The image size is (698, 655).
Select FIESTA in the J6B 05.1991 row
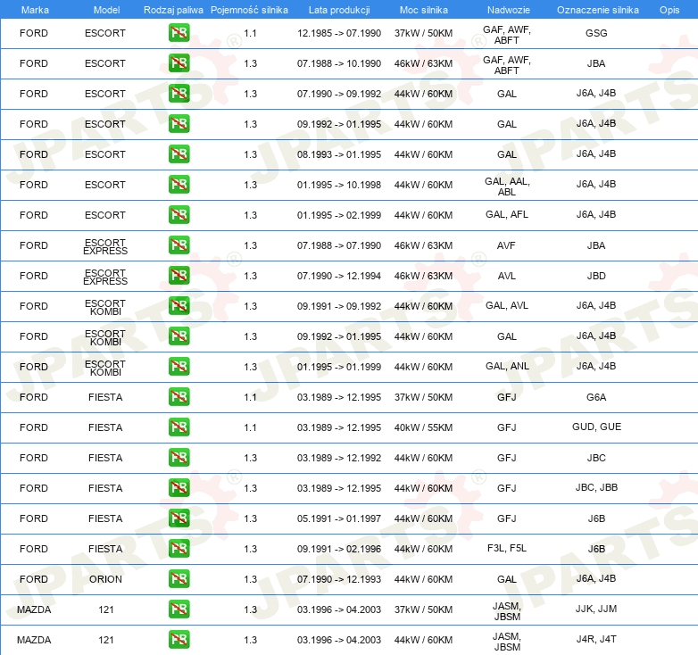pos(105,518)
